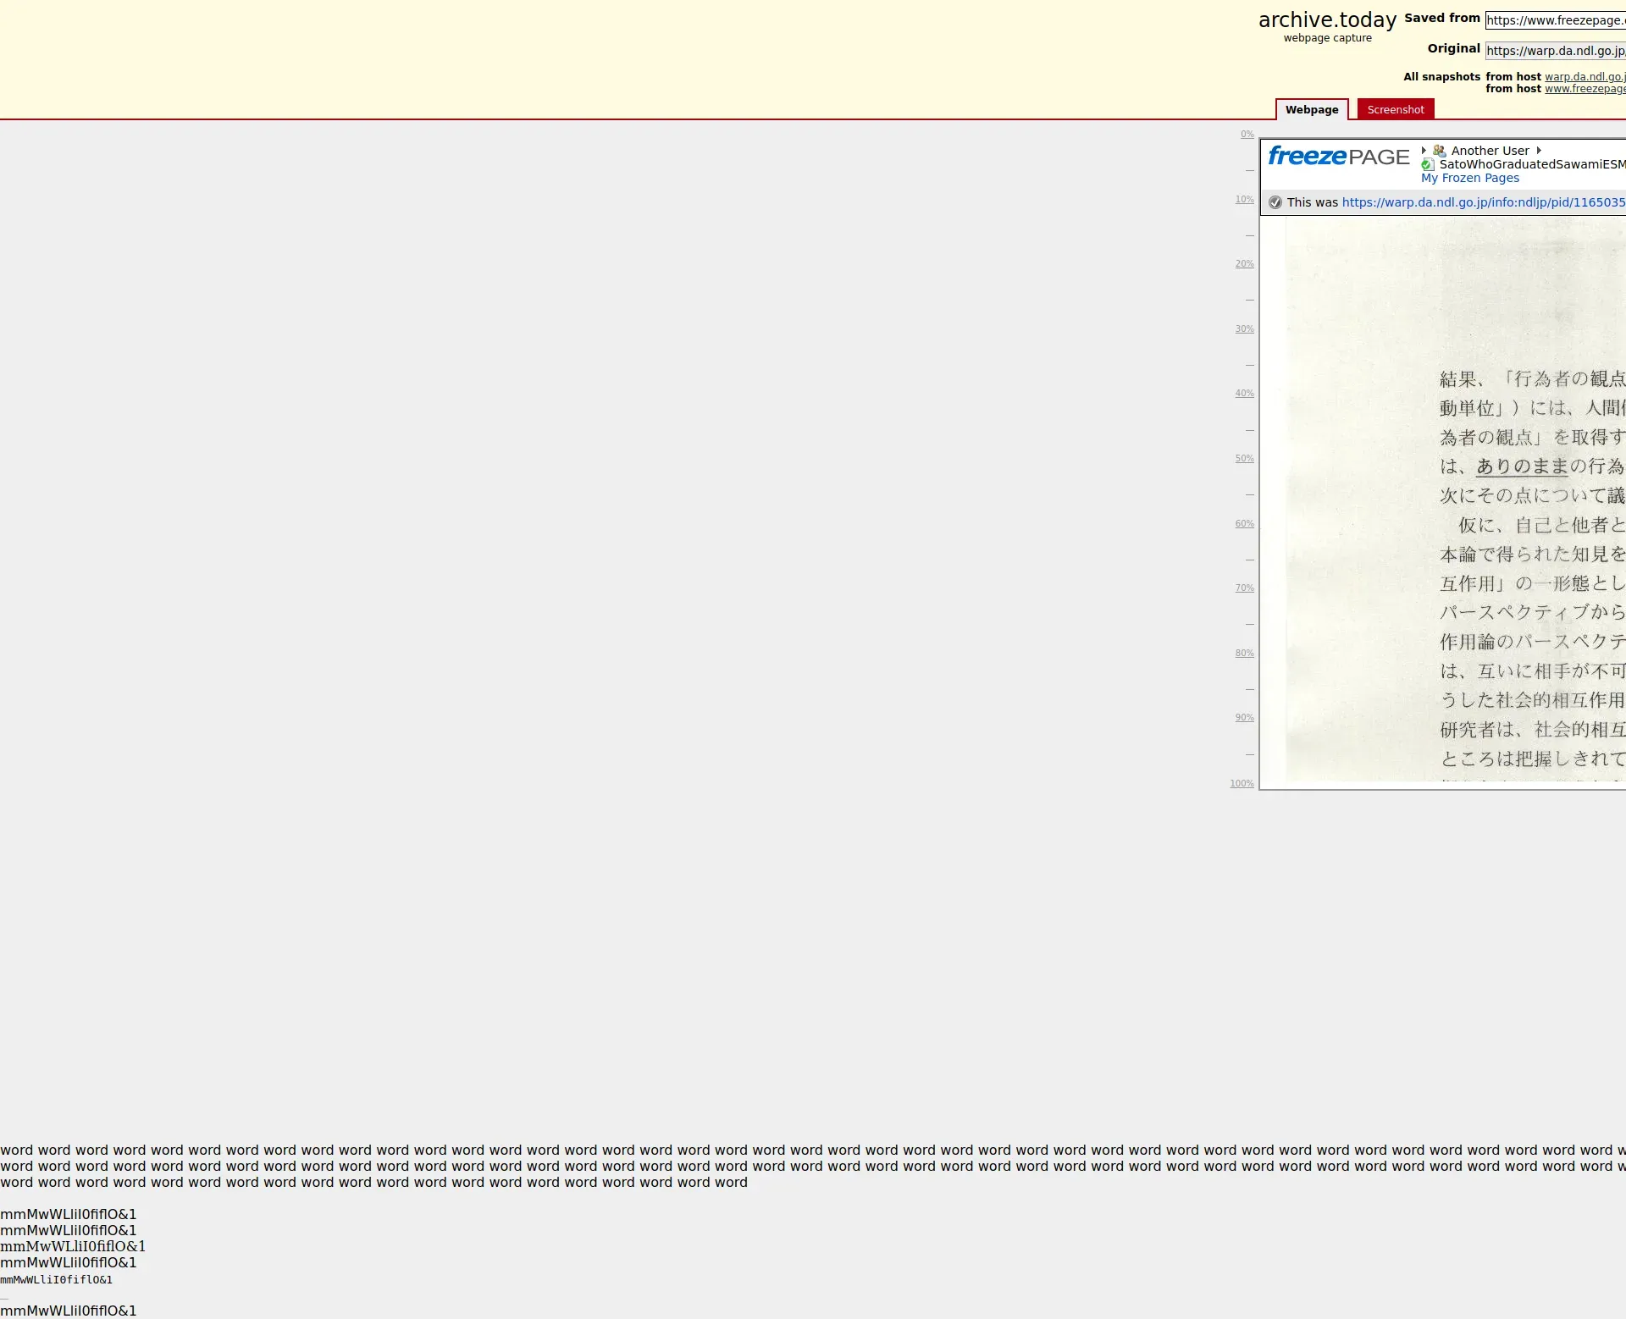Click the Saved from URL field
1626x1319 pixels.
click(x=1555, y=20)
